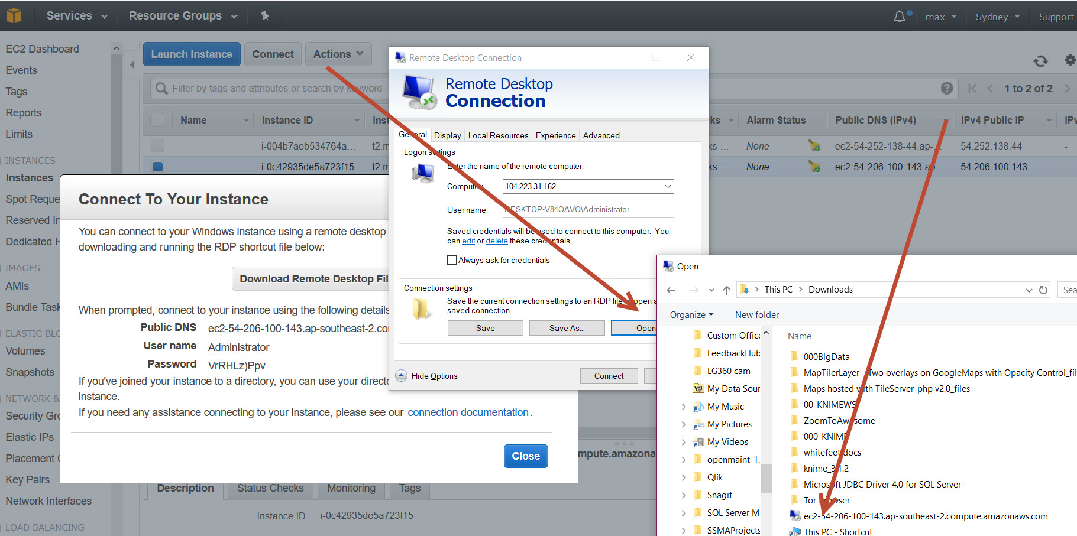Click the pin star icon in navbar
The image size is (1077, 536).
265,16
